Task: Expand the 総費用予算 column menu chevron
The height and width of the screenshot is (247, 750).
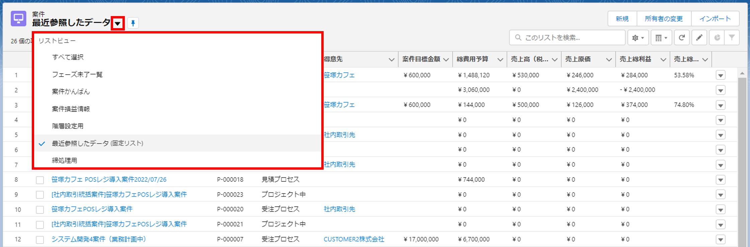Action: tap(500, 60)
